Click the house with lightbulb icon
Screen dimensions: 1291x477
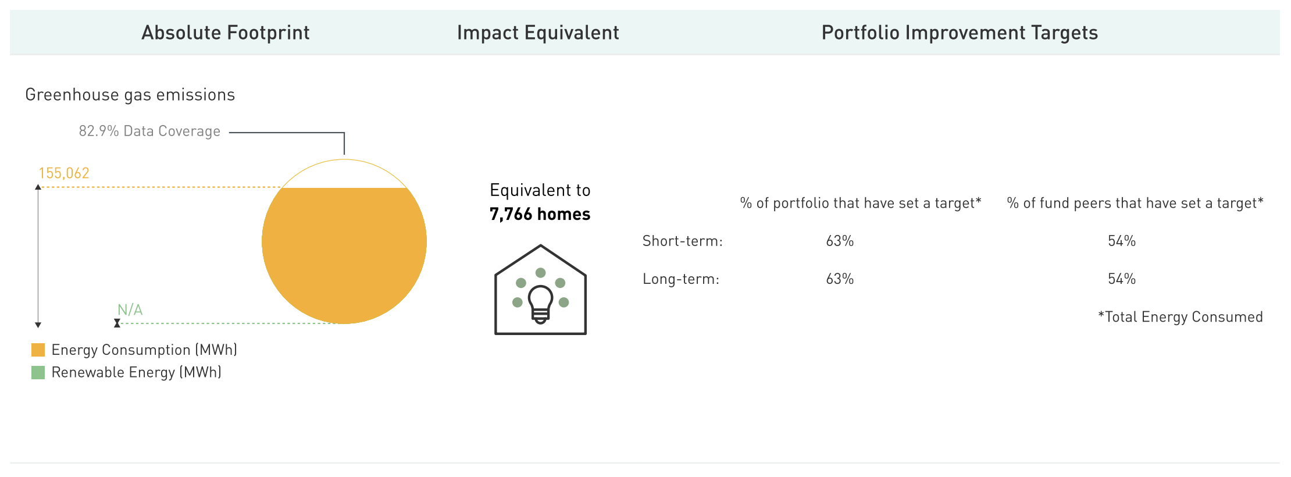(540, 290)
